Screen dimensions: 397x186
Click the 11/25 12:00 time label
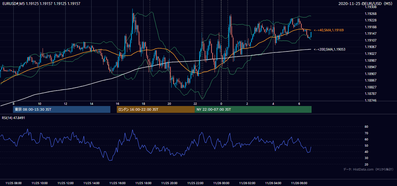click(66, 183)
